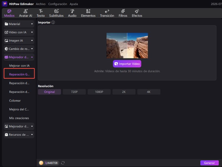
Task: Open the Efectos tab
Action: pyautogui.click(x=137, y=13)
